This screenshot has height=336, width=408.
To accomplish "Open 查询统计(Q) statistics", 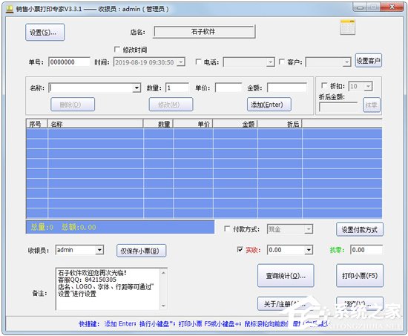I will [x=286, y=276].
